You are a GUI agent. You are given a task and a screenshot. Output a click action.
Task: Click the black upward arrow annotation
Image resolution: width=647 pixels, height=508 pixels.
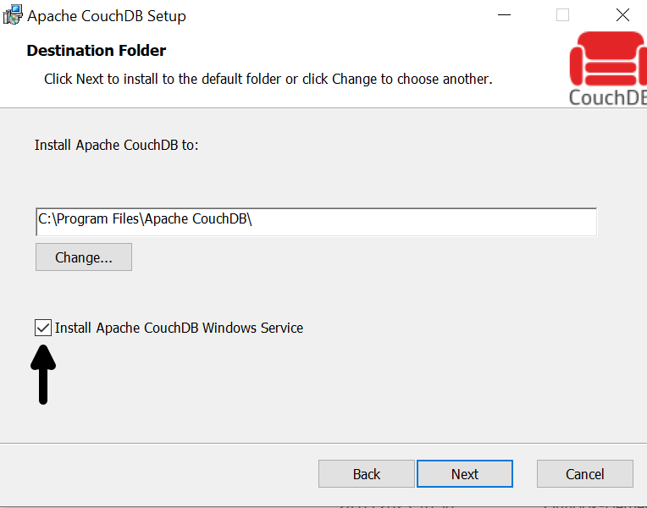43,375
